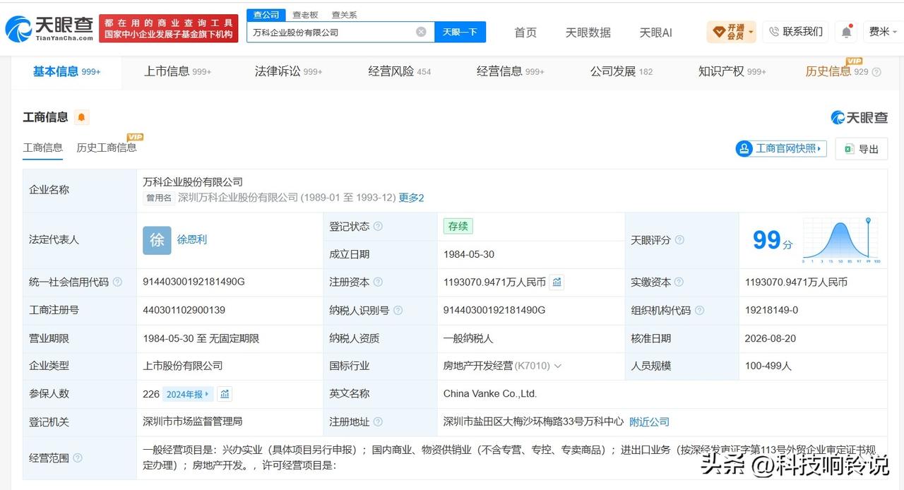
Task: Click the 天眼一下 search button
Action: click(x=460, y=32)
